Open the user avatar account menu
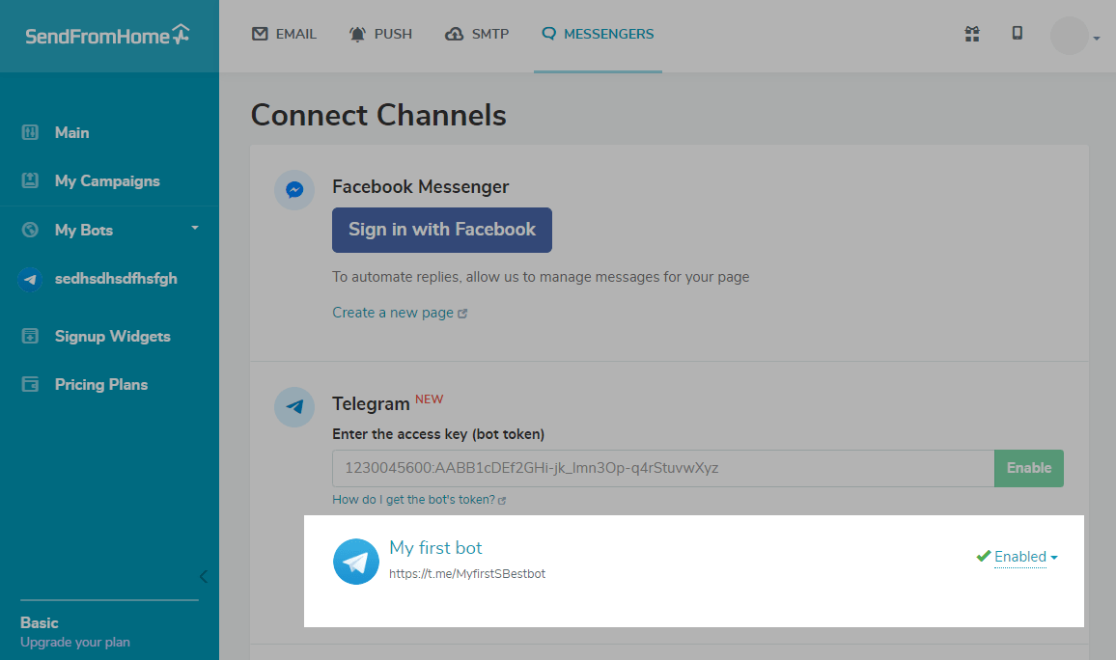Viewport: 1116px width, 660px height. point(1074,37)
